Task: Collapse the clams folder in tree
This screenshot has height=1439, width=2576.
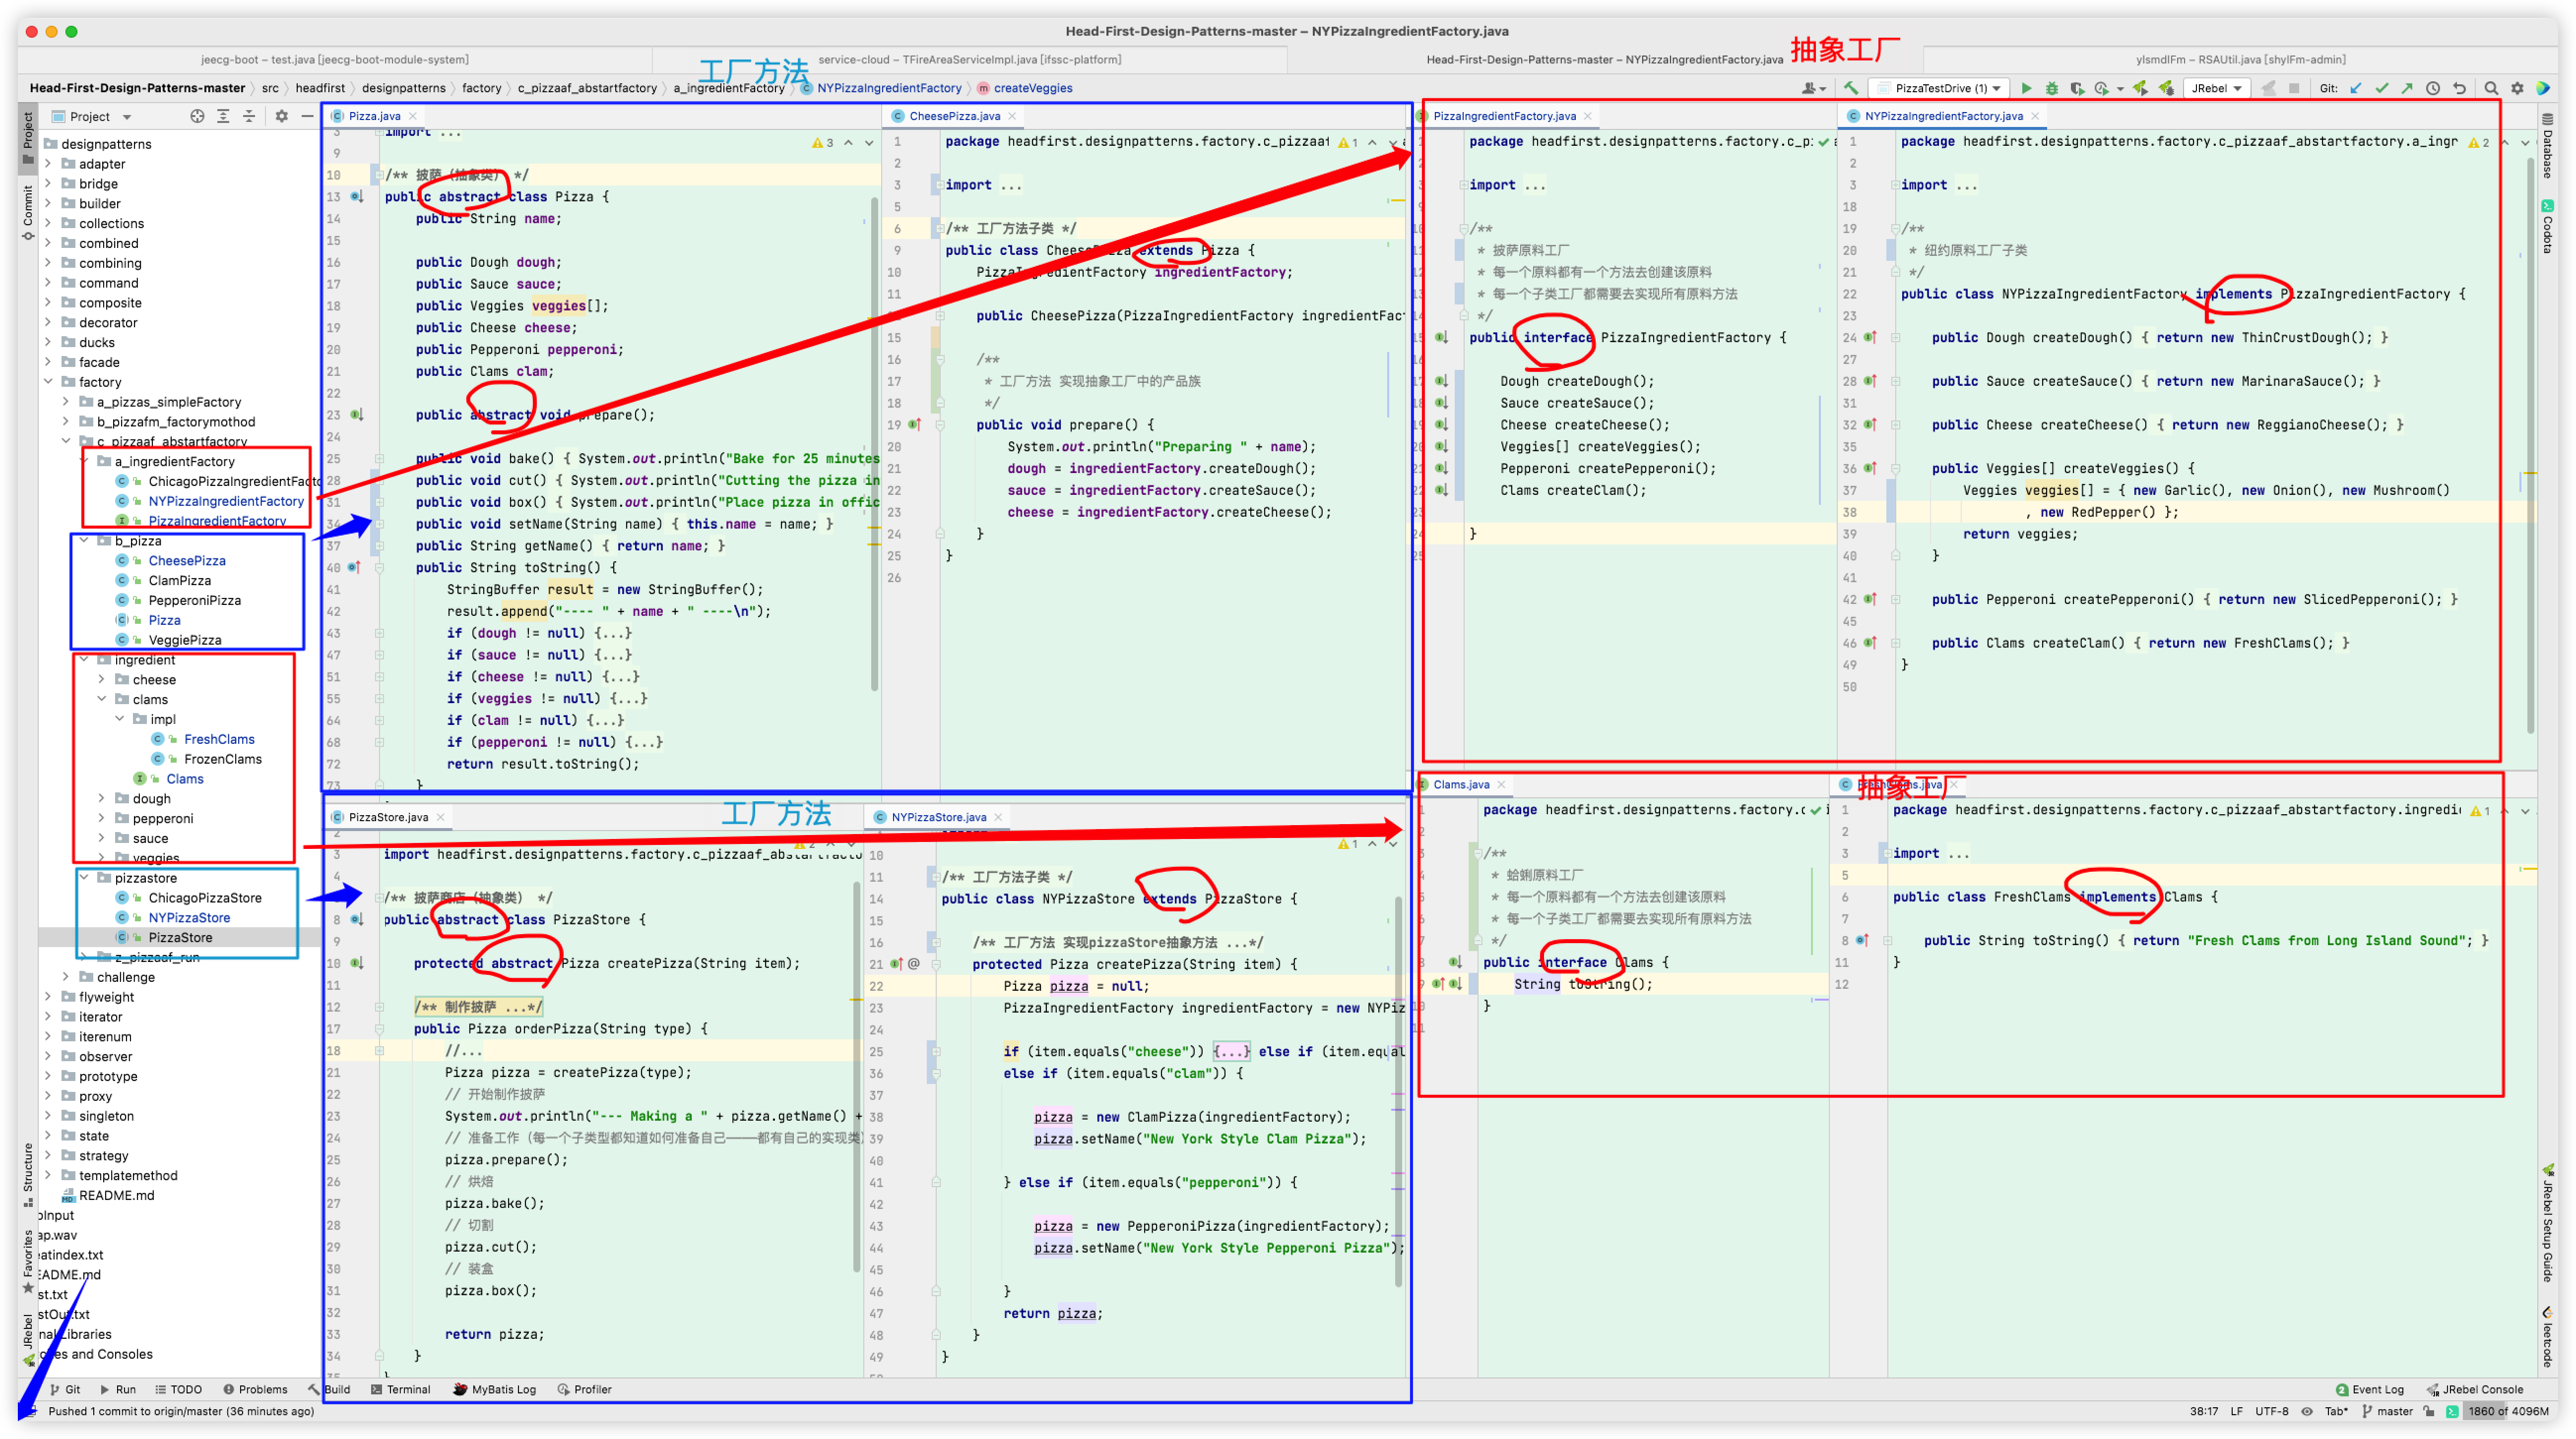Action: pos(101,700)
